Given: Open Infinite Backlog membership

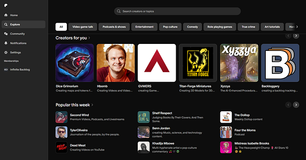Looking at the screenshot, I should (24, 70).
